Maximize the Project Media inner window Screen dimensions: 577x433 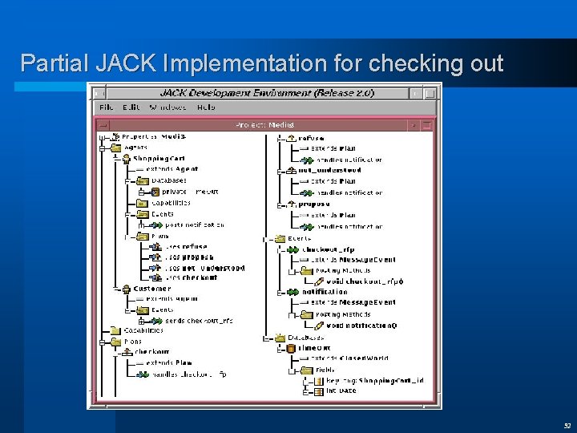(426, 125)
